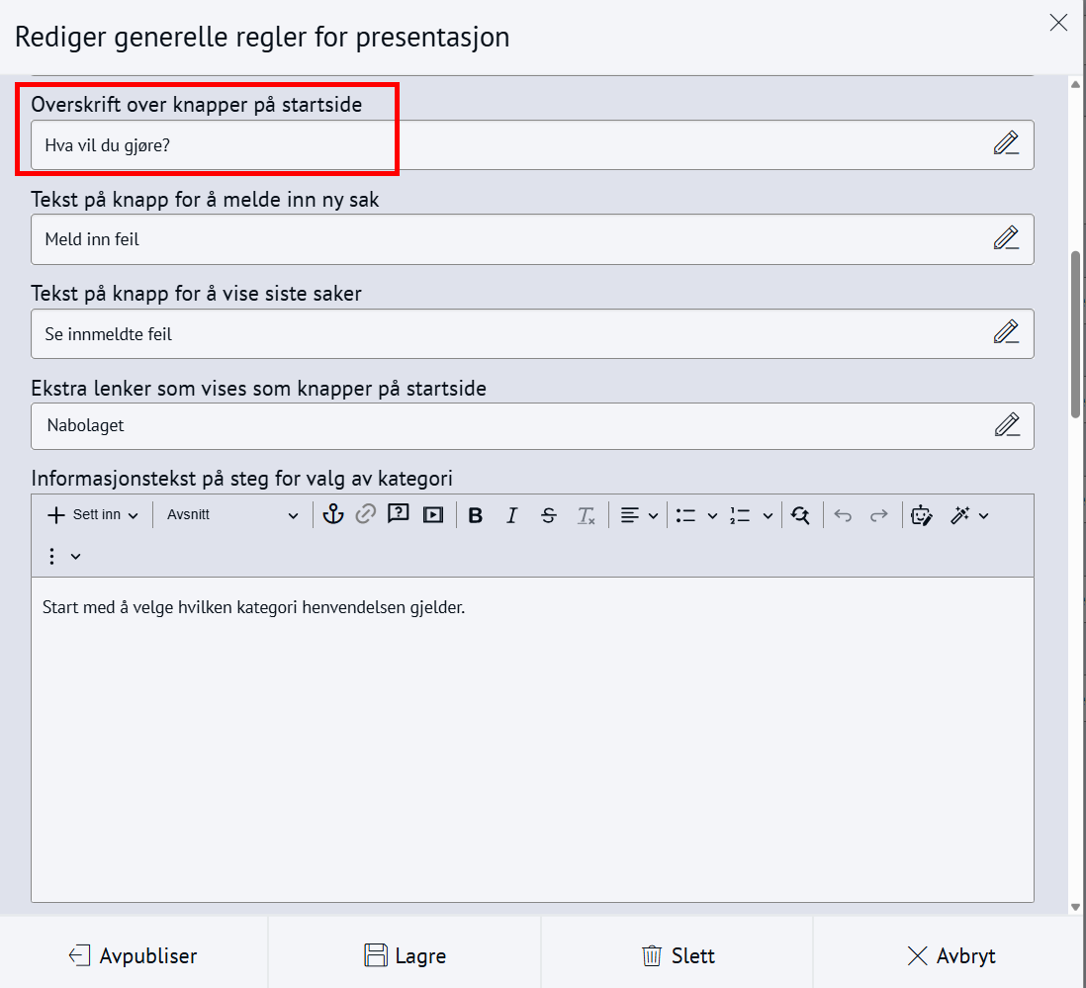Open the 'Sett inn' dropdown
1086x988 pixels.
click(94, 515)
